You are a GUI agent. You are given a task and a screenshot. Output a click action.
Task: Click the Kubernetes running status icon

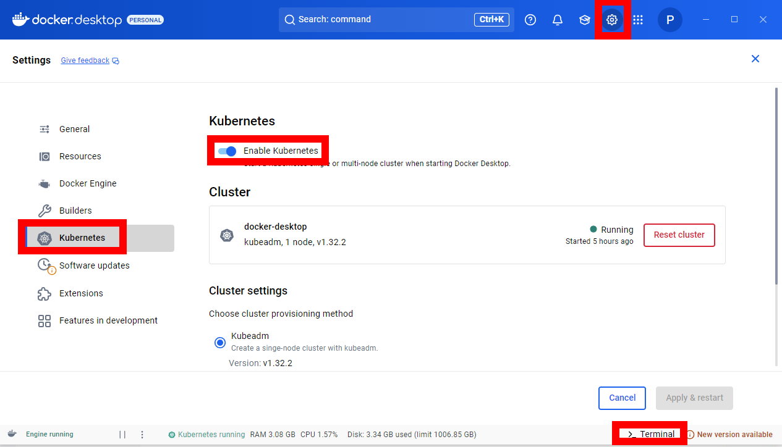point(172,435)
